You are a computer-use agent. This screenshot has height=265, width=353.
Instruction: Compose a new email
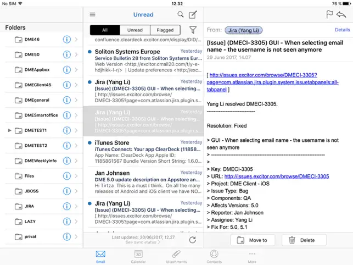point(193,15)
